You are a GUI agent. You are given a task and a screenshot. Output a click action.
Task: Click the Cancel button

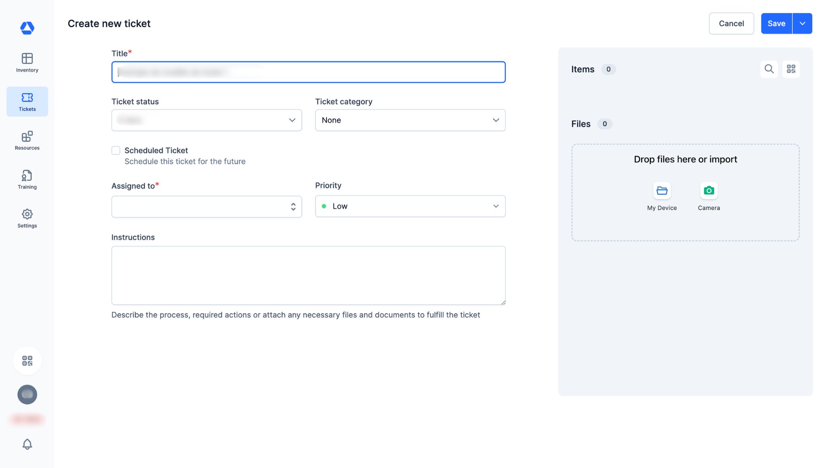[x=731, y=23]
